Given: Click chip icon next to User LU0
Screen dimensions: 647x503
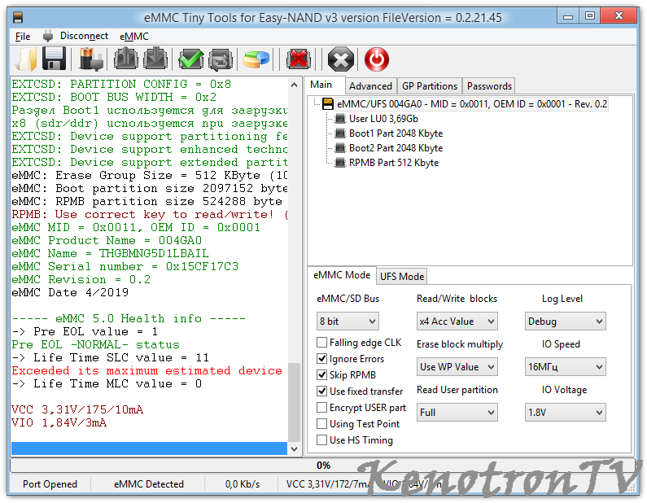Looking at the screenshot, I should [x=340, y=119].
